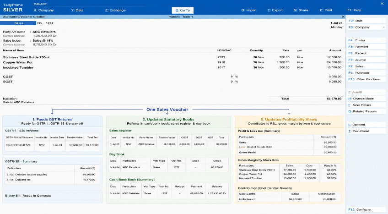Open the K: Company menu
388x214 pixels.
[x=43, y=10]
